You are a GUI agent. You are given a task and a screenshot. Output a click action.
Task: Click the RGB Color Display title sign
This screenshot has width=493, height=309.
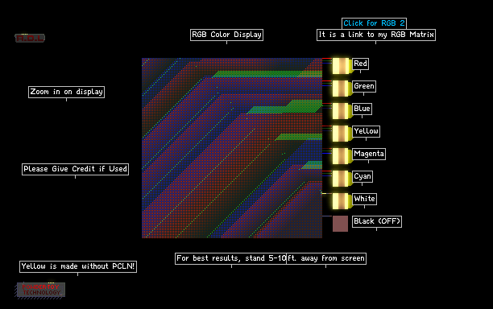226,35
